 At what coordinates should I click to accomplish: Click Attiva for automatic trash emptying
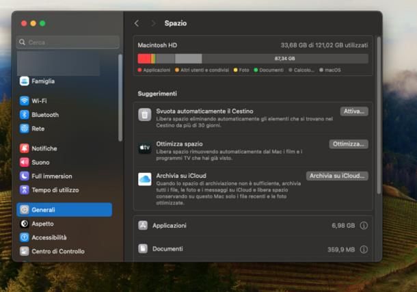354,111
